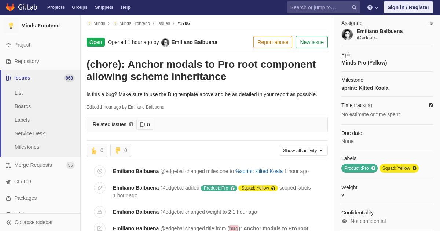The height and width of the screenshot is (231, 440).
Task: Click Minds Frontend avatar in breadcrumb
Action: tap(115, 23)
